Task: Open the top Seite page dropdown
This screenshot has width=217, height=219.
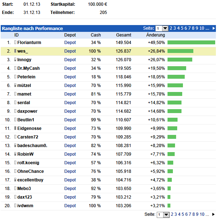Action: pyautogui.click(x=165, y=28)
